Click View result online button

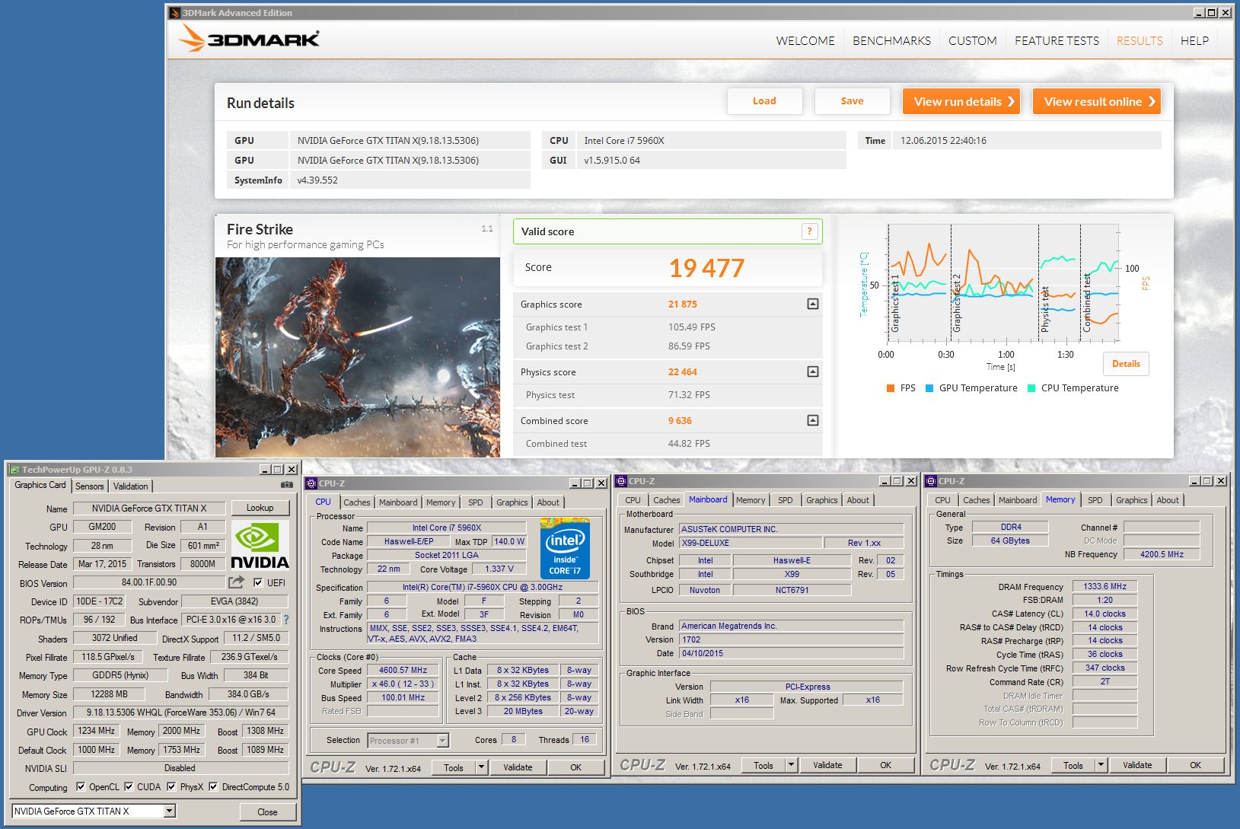(x=1097, y=101)
